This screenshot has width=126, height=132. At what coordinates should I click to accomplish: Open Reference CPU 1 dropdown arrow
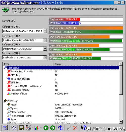45,31
